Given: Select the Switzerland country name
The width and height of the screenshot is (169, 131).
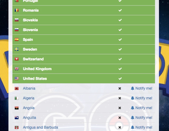Looking at the screenshot, I should [33, 59].
